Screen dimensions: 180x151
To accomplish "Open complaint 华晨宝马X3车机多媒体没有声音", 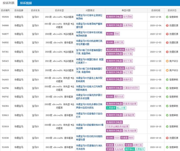I will coord(89,106).
